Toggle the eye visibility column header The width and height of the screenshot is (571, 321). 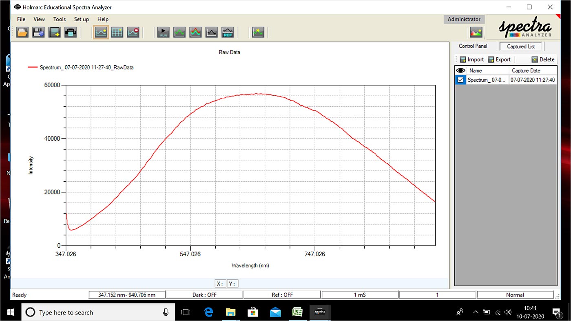click(x=460, y=70)
